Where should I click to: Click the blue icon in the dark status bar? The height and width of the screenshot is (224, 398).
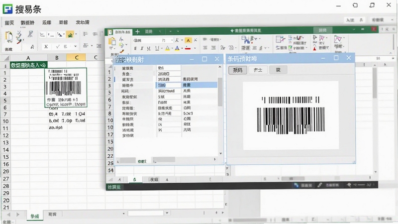click(x=296, y=185)
